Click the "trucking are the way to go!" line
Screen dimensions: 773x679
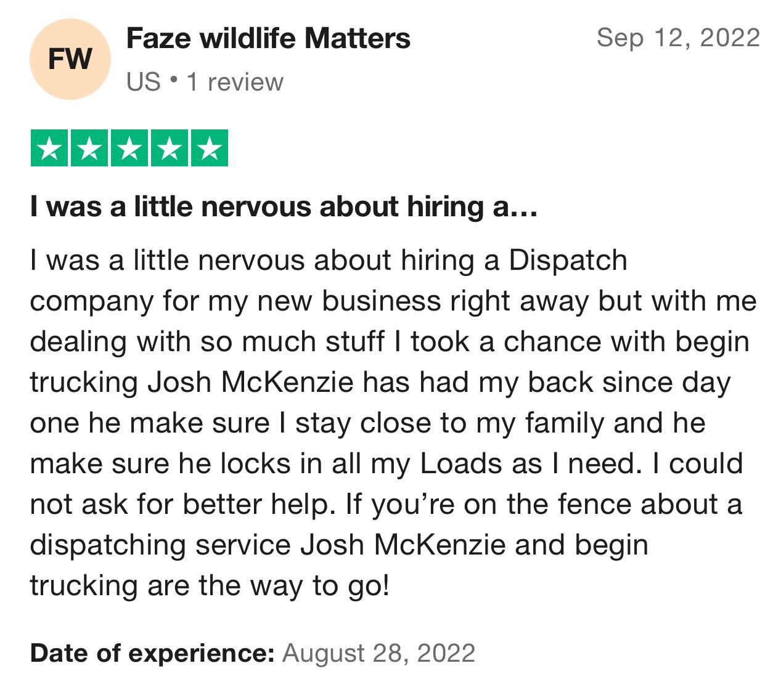(x=210, y=586)
